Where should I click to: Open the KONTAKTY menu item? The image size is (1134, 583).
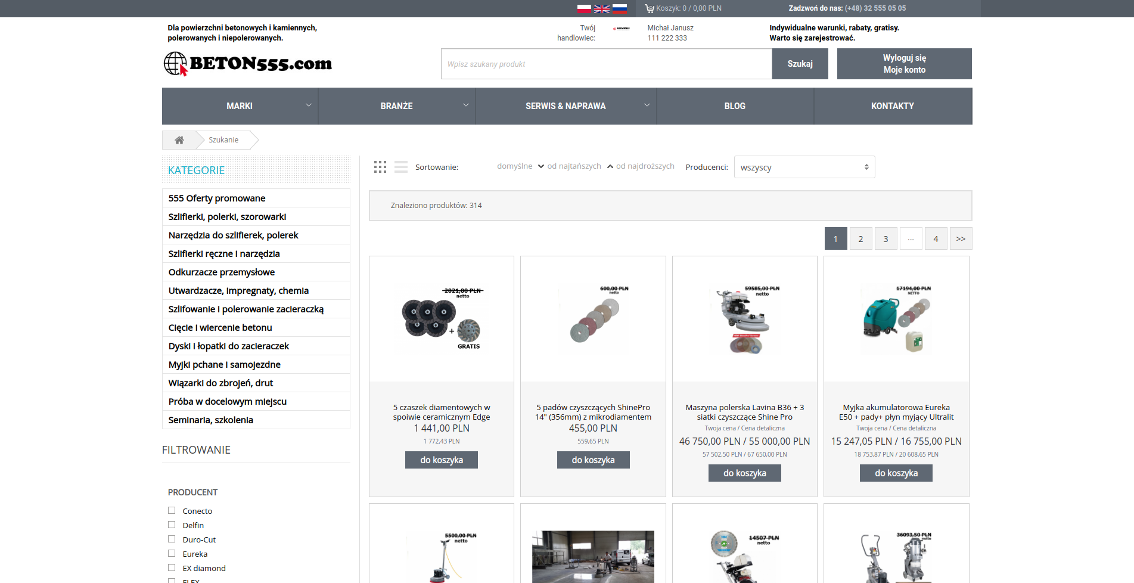[893, 106]
